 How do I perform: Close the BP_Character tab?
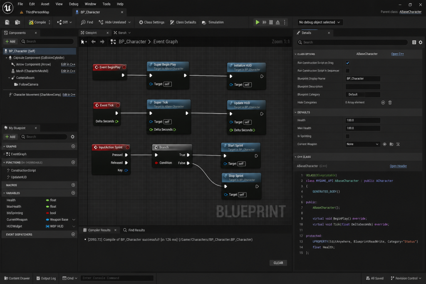click(122, 12)
